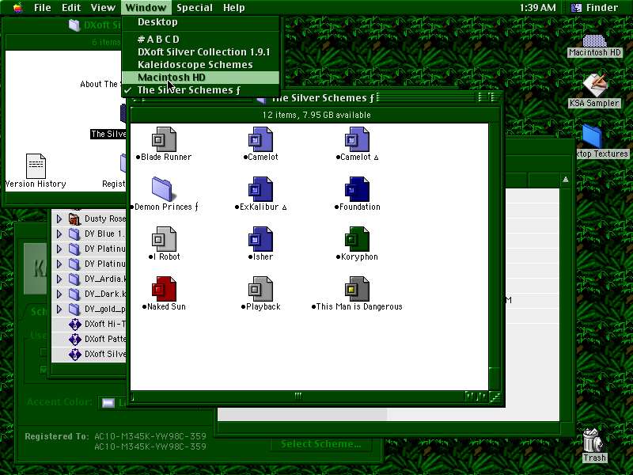The image size is (633, 475).
Task: Open the File menu
Action: 43,8
